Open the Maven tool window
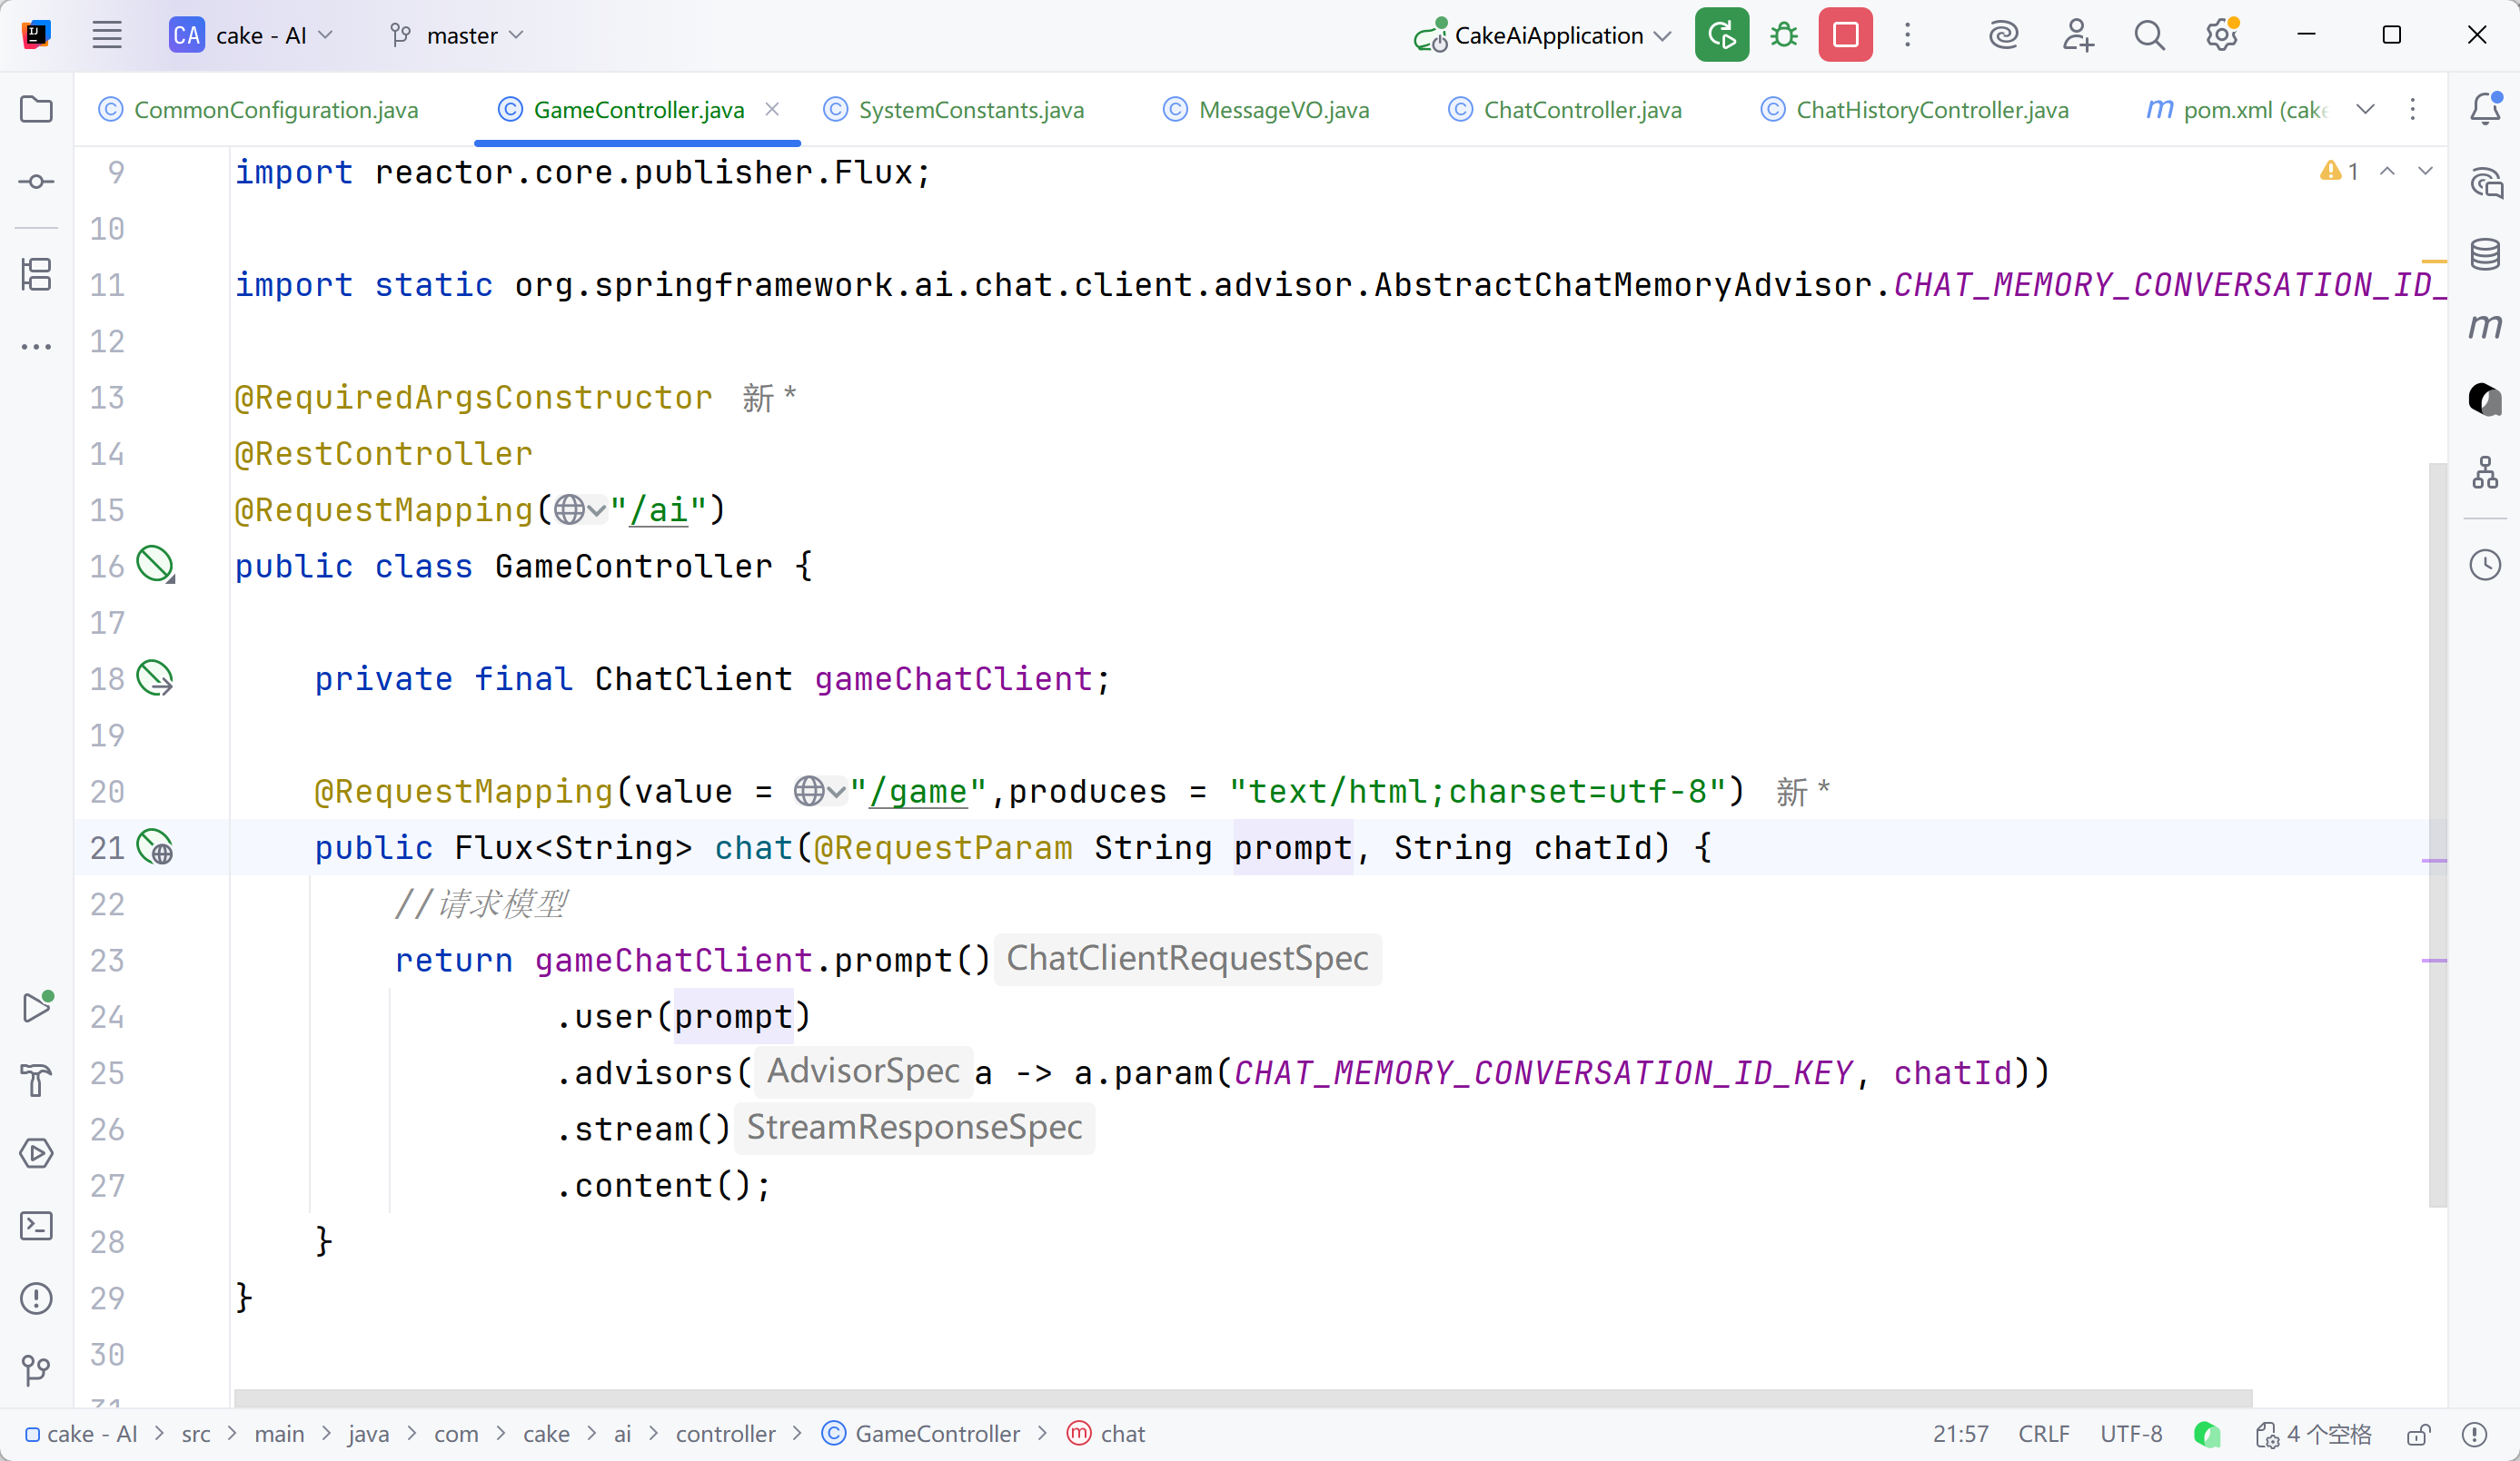This screenshot has width=2520, height=1461. [2485, 327]
